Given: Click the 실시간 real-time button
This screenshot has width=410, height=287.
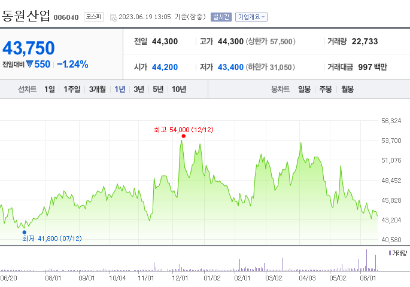Looking at the screenshot, I should [x=221, y=17].
